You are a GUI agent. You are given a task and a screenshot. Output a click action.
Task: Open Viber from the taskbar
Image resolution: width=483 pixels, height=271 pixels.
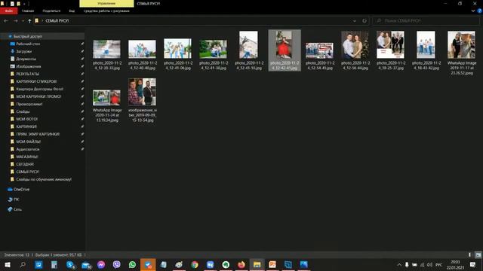(116, 264)
